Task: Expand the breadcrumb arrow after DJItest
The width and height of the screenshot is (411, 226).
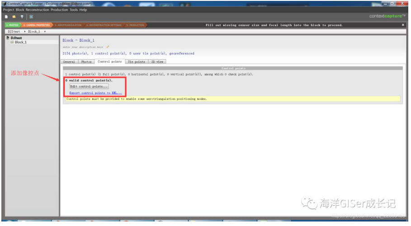Action: (x=24, y=32)
